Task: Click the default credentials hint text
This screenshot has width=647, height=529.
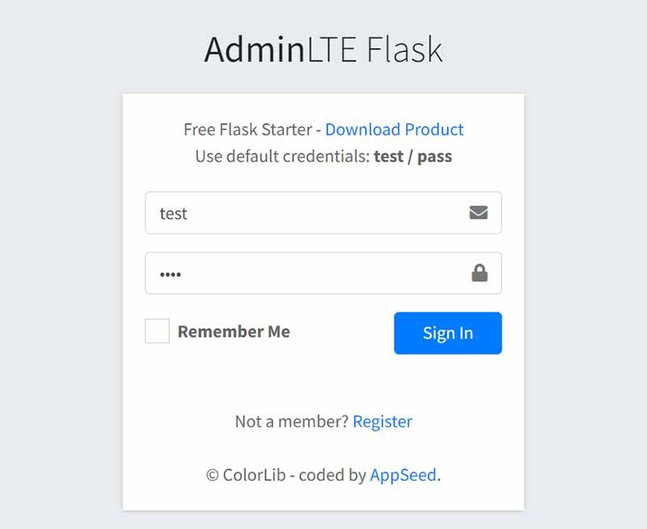Action: pyautogui.click(x=283, y=157)
